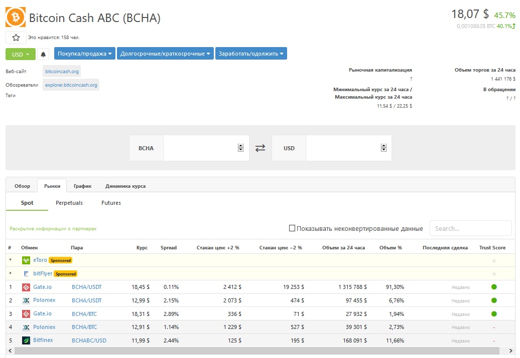Focus the BCHA amount input field
This screenshot has width=520, height=358.
[206, 148]
